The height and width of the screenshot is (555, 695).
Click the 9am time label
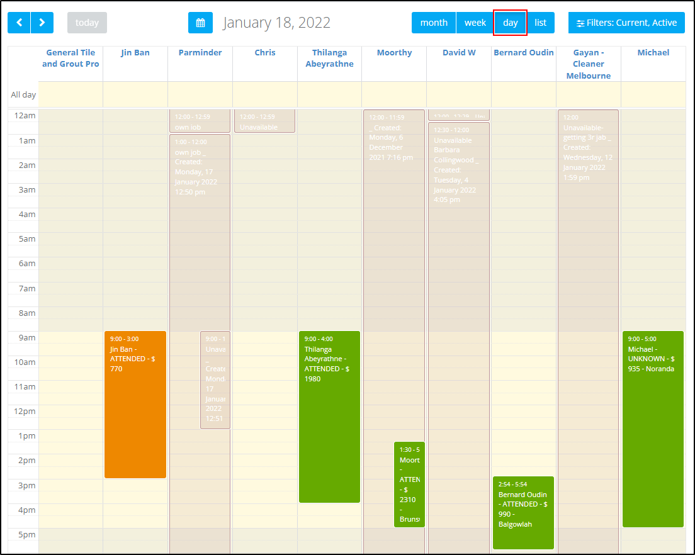pyautogui.click(x=27, y=337)
